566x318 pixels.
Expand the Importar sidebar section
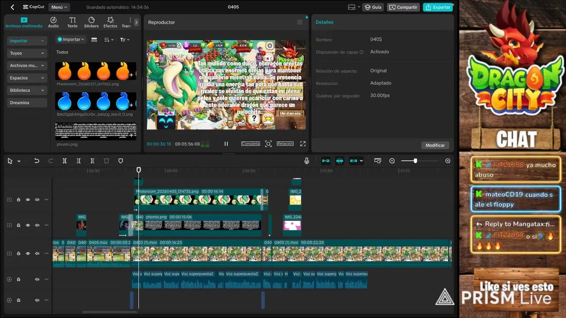(27, 41)
